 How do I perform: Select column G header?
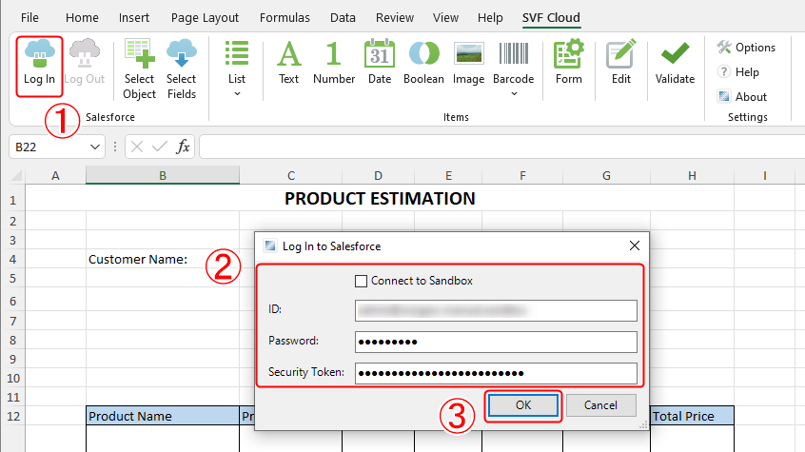point(606,176)
